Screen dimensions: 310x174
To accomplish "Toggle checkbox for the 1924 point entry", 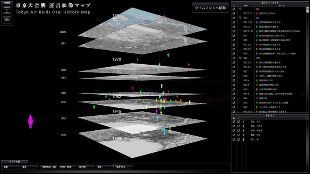I will (234, 36).
